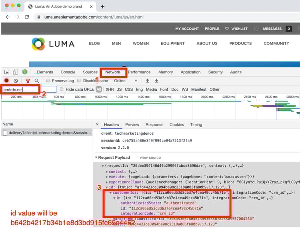The image size is (300, 229).
Task: Click the browser forward arrow
Action: click(17, 17)
